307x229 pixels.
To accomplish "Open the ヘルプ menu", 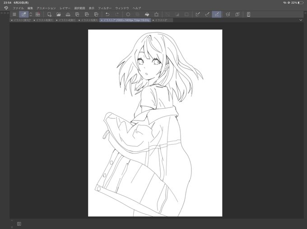I will pyautogui.click(x=137, y=8).
